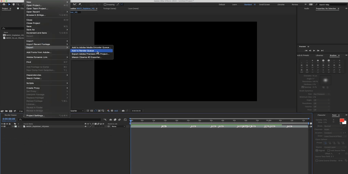Choose Find from the File menu
348x174 pixels.
tap(47, 62)
